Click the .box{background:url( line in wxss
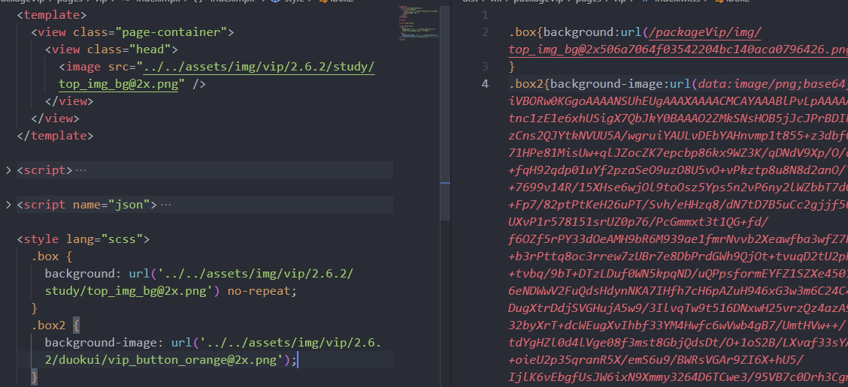The height and width of the screenshot is (387, 848). [x=635, y=32]
